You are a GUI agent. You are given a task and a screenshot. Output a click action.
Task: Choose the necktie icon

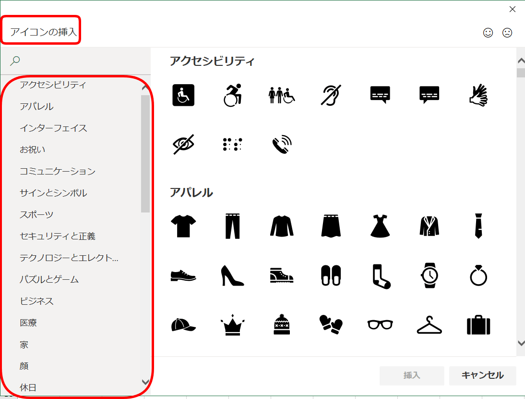478,226
